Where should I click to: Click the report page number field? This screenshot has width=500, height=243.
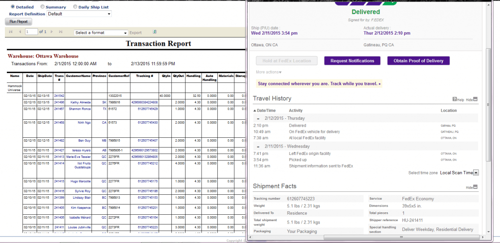click(31, 32)
